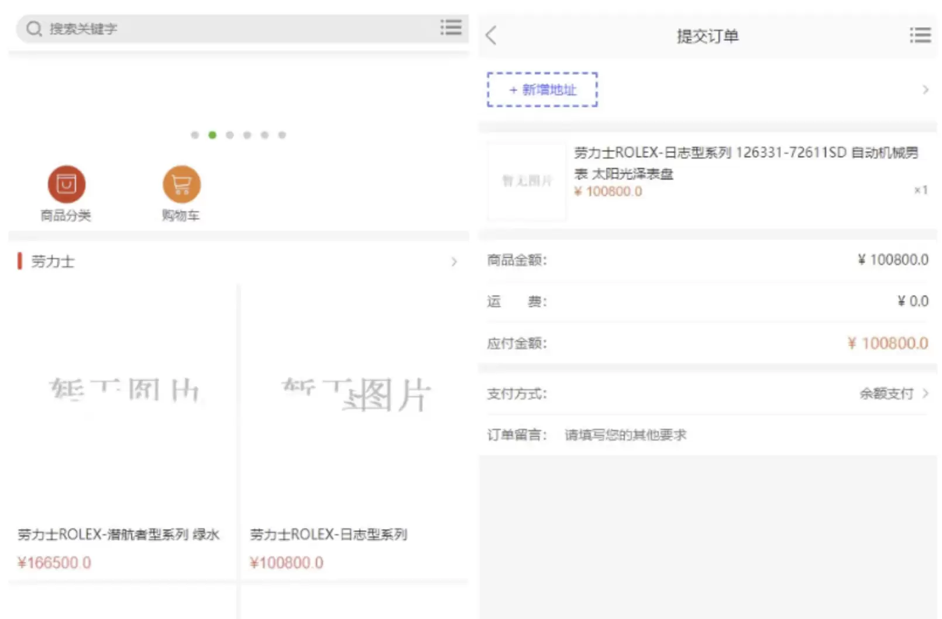Select the last carousel dot
This screenshot has width=942, height=619.
click(x=282, y=135)
